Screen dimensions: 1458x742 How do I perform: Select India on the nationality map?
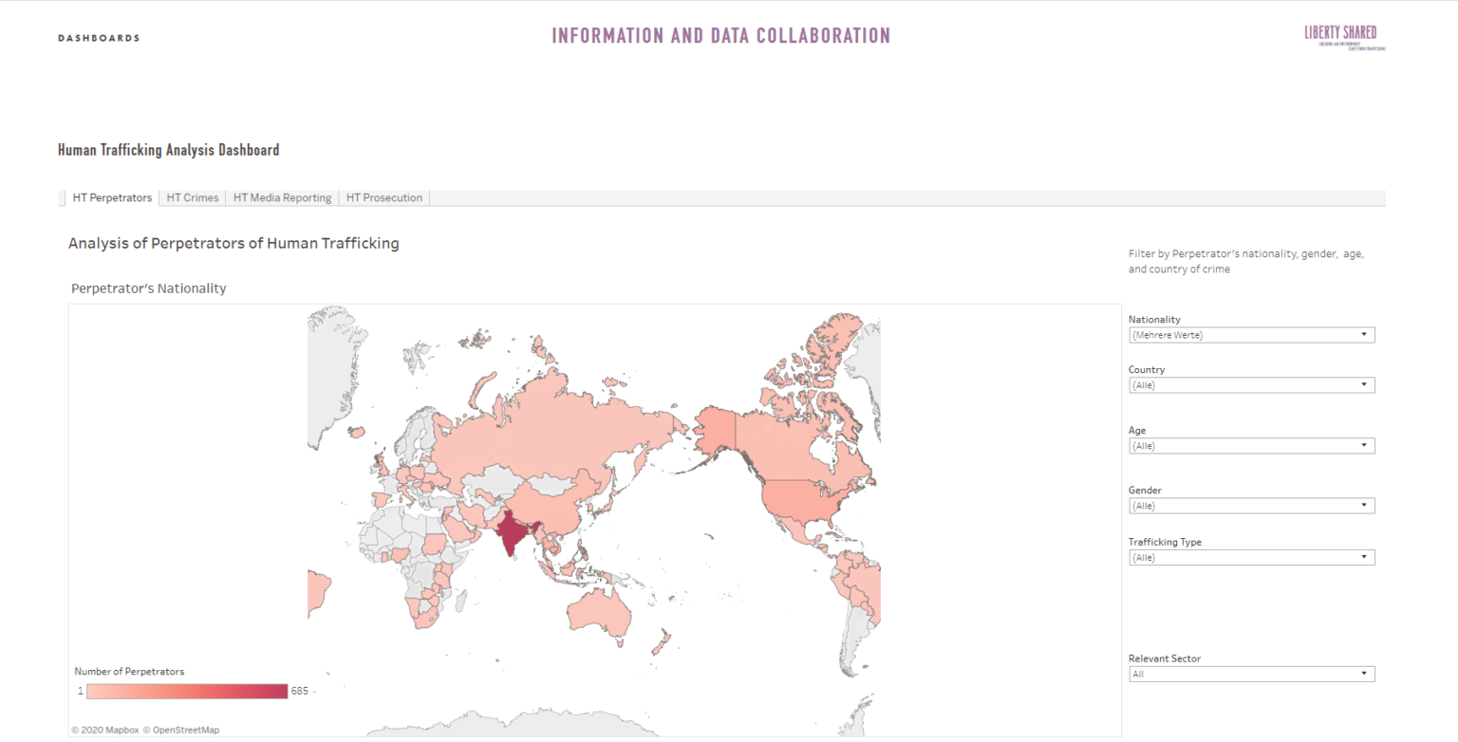pos(513,536)
